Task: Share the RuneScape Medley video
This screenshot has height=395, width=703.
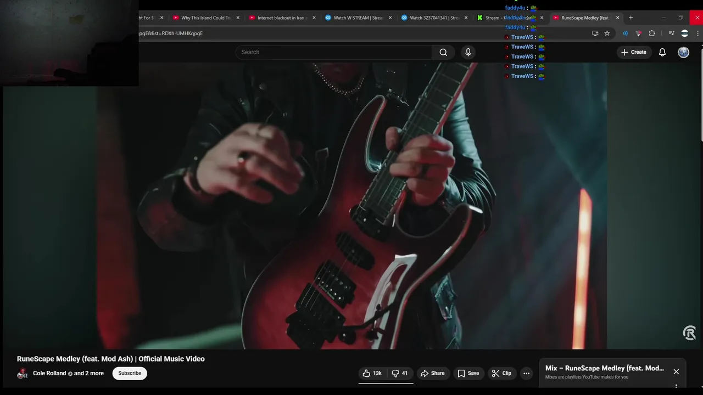Action: 432,373
